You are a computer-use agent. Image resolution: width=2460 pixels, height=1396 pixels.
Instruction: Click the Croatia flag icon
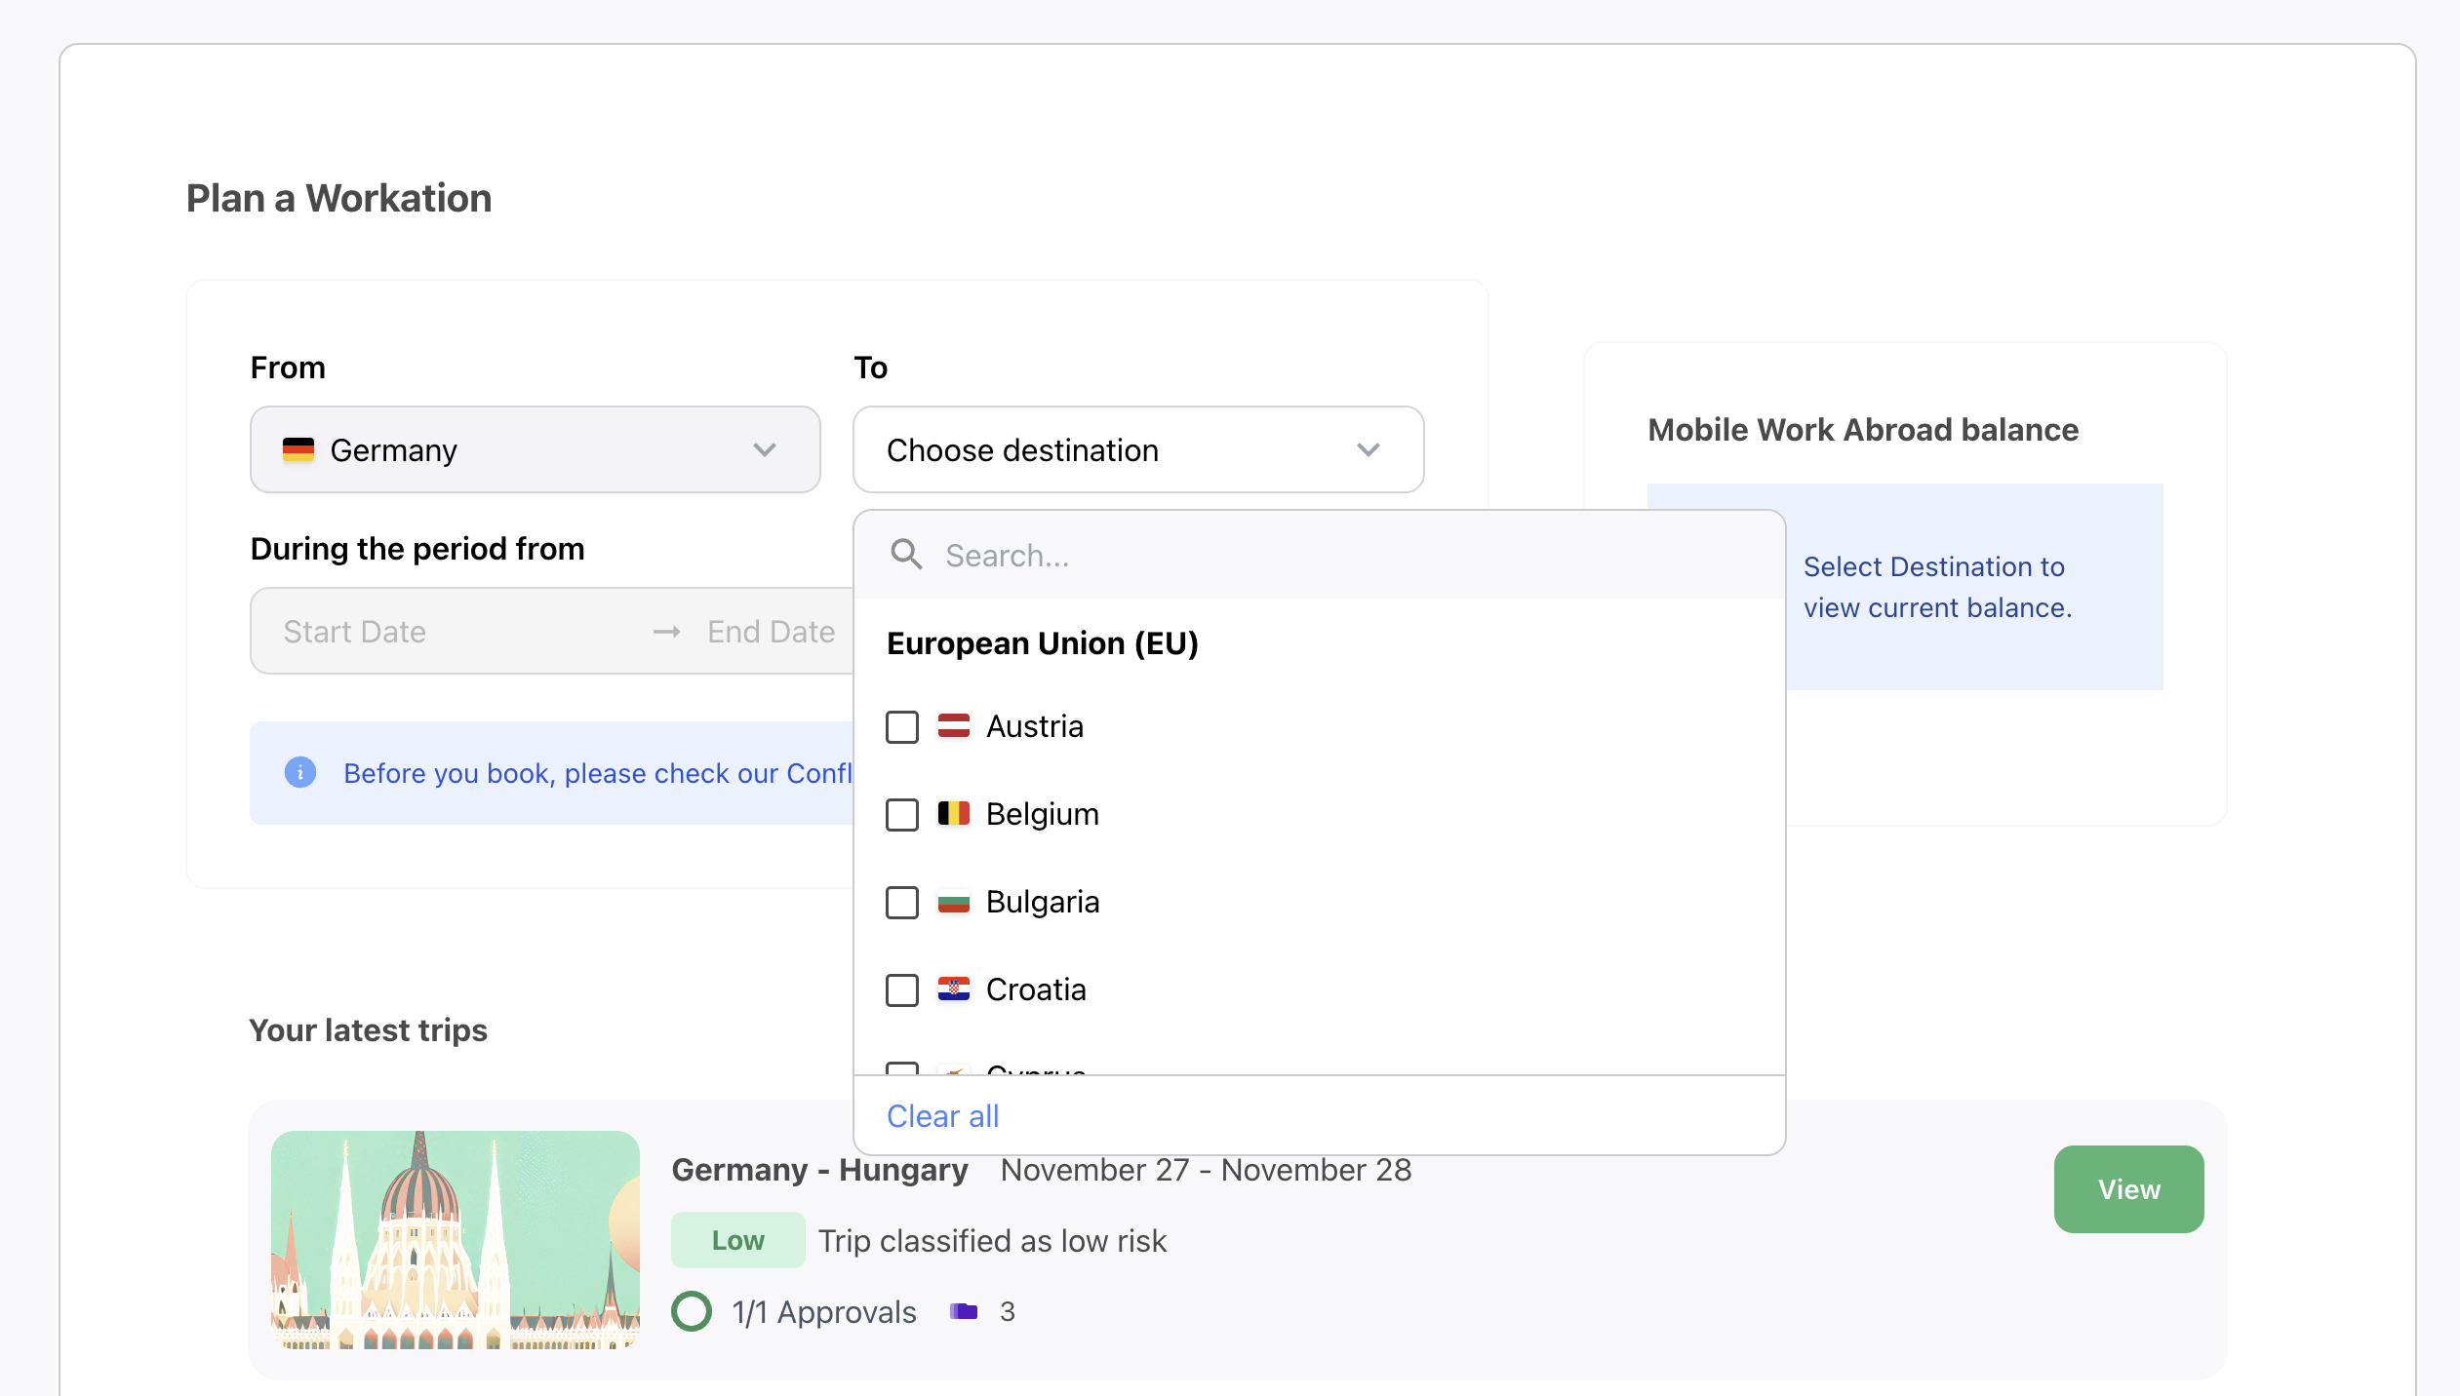953,989
